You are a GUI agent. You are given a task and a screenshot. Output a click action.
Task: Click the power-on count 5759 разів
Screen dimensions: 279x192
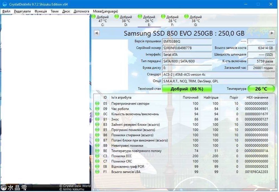(261, 61)
